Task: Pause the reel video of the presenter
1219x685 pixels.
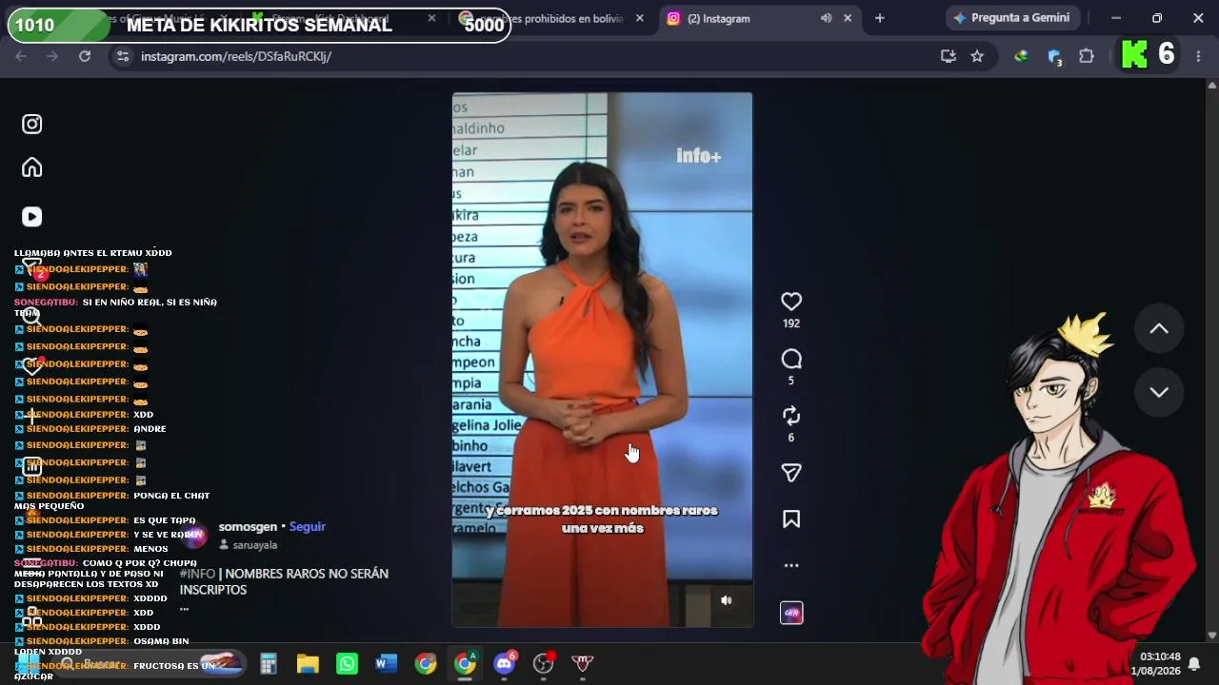Action: [x=602, y=360]
